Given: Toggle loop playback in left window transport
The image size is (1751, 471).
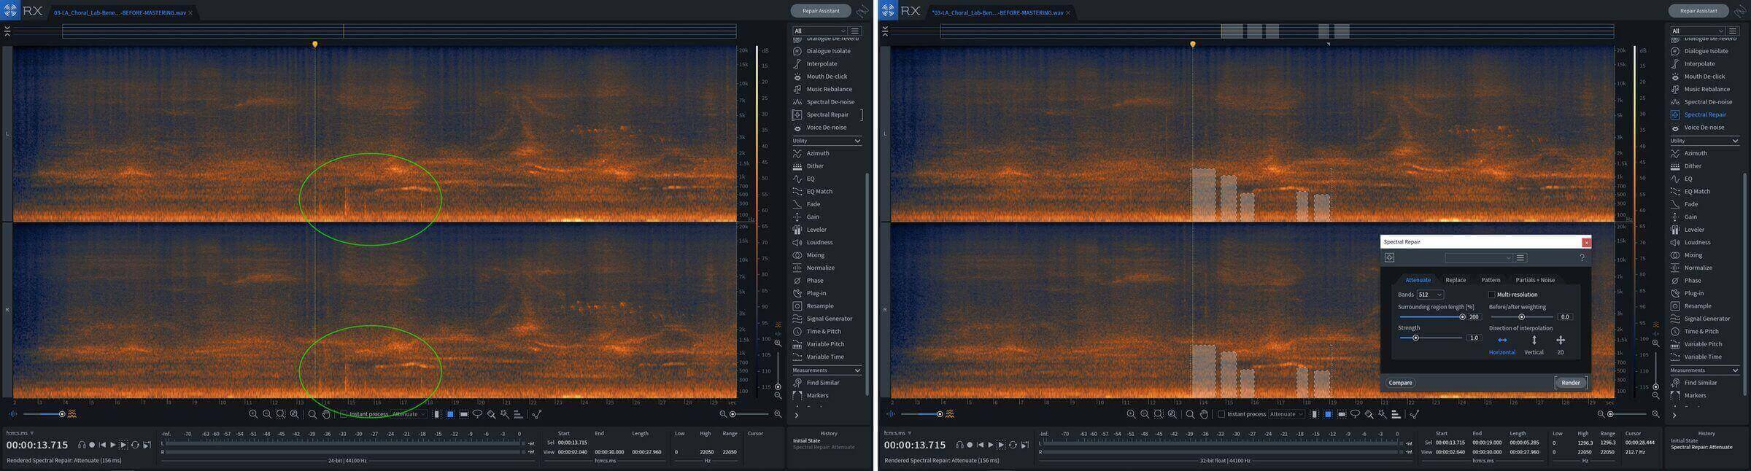Looking at the screenshot, I should click(x=135, y=445).
